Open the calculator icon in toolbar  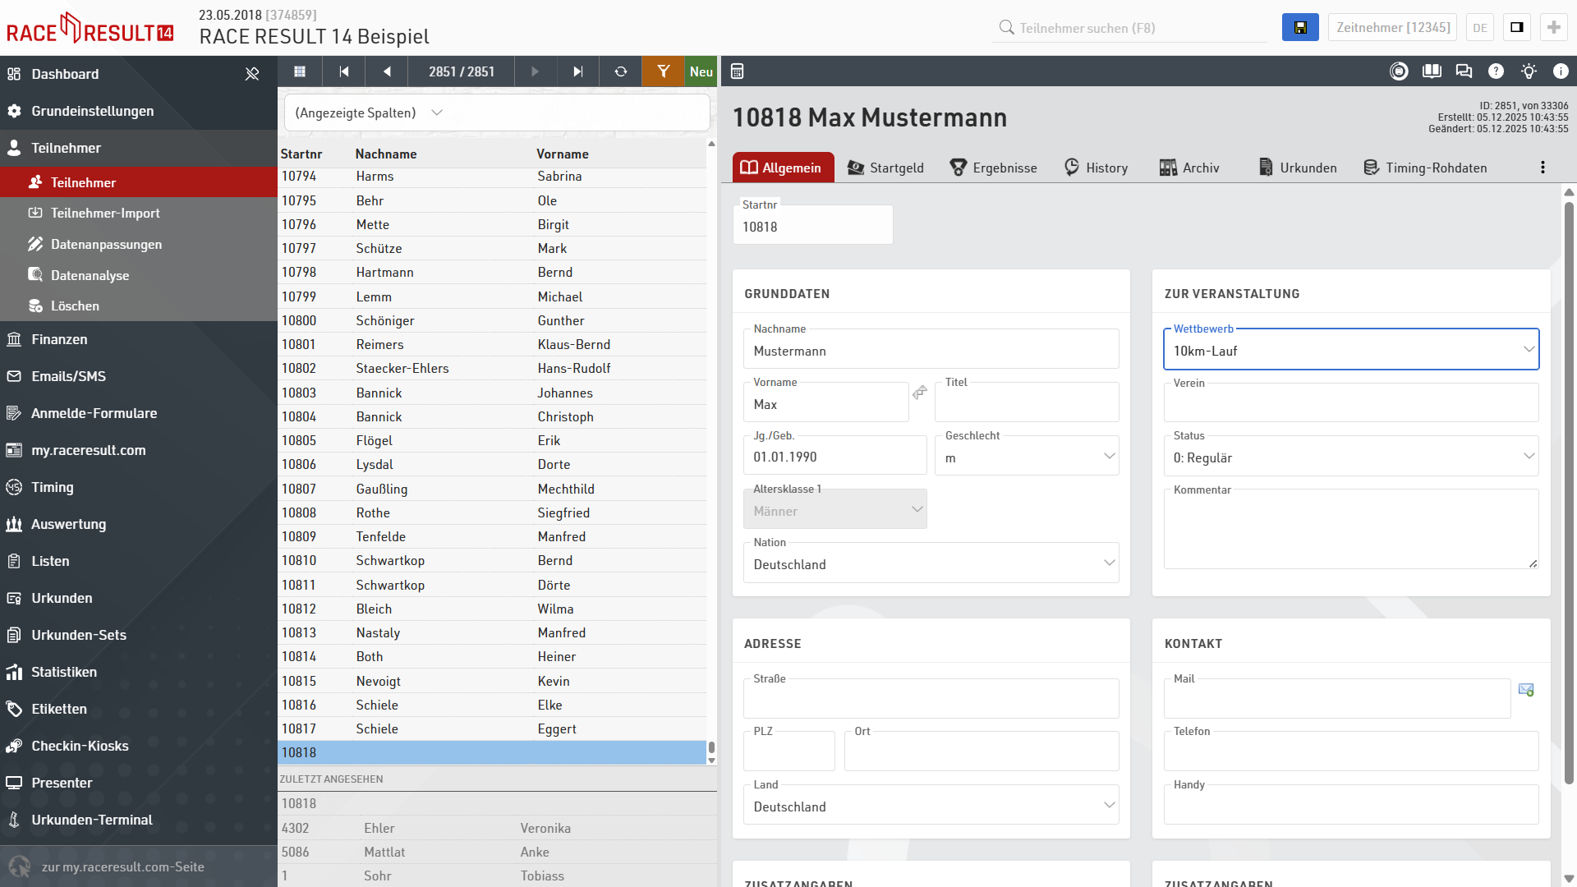[x=738, y=71]
